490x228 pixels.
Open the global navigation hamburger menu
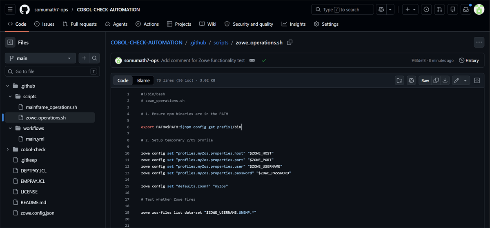point(10,9)
